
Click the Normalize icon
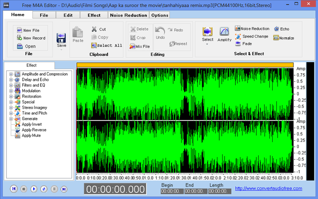276,38
